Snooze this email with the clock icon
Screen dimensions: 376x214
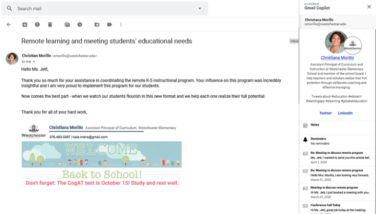coord(80,24)
